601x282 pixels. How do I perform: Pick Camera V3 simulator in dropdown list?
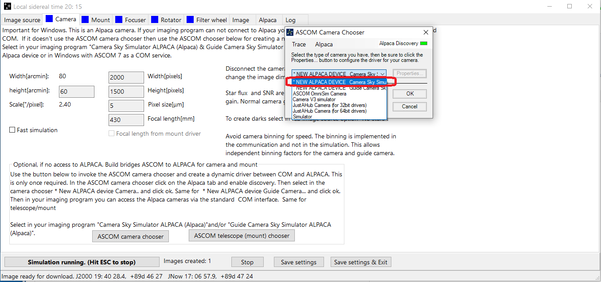coord(314,99)
